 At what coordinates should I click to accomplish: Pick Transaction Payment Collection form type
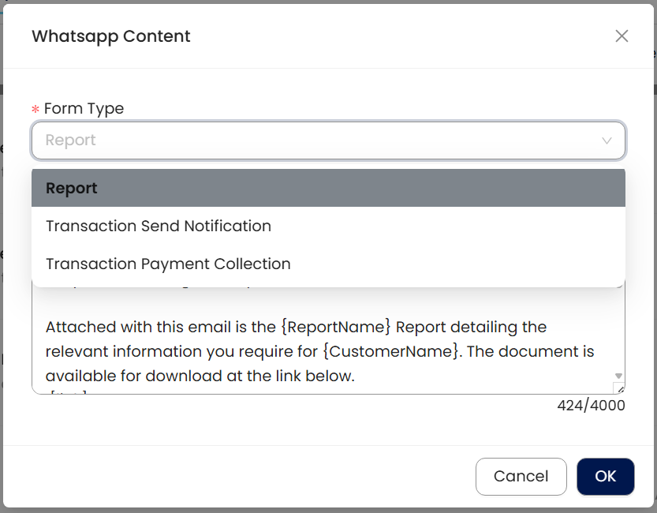tap(168, 264)
